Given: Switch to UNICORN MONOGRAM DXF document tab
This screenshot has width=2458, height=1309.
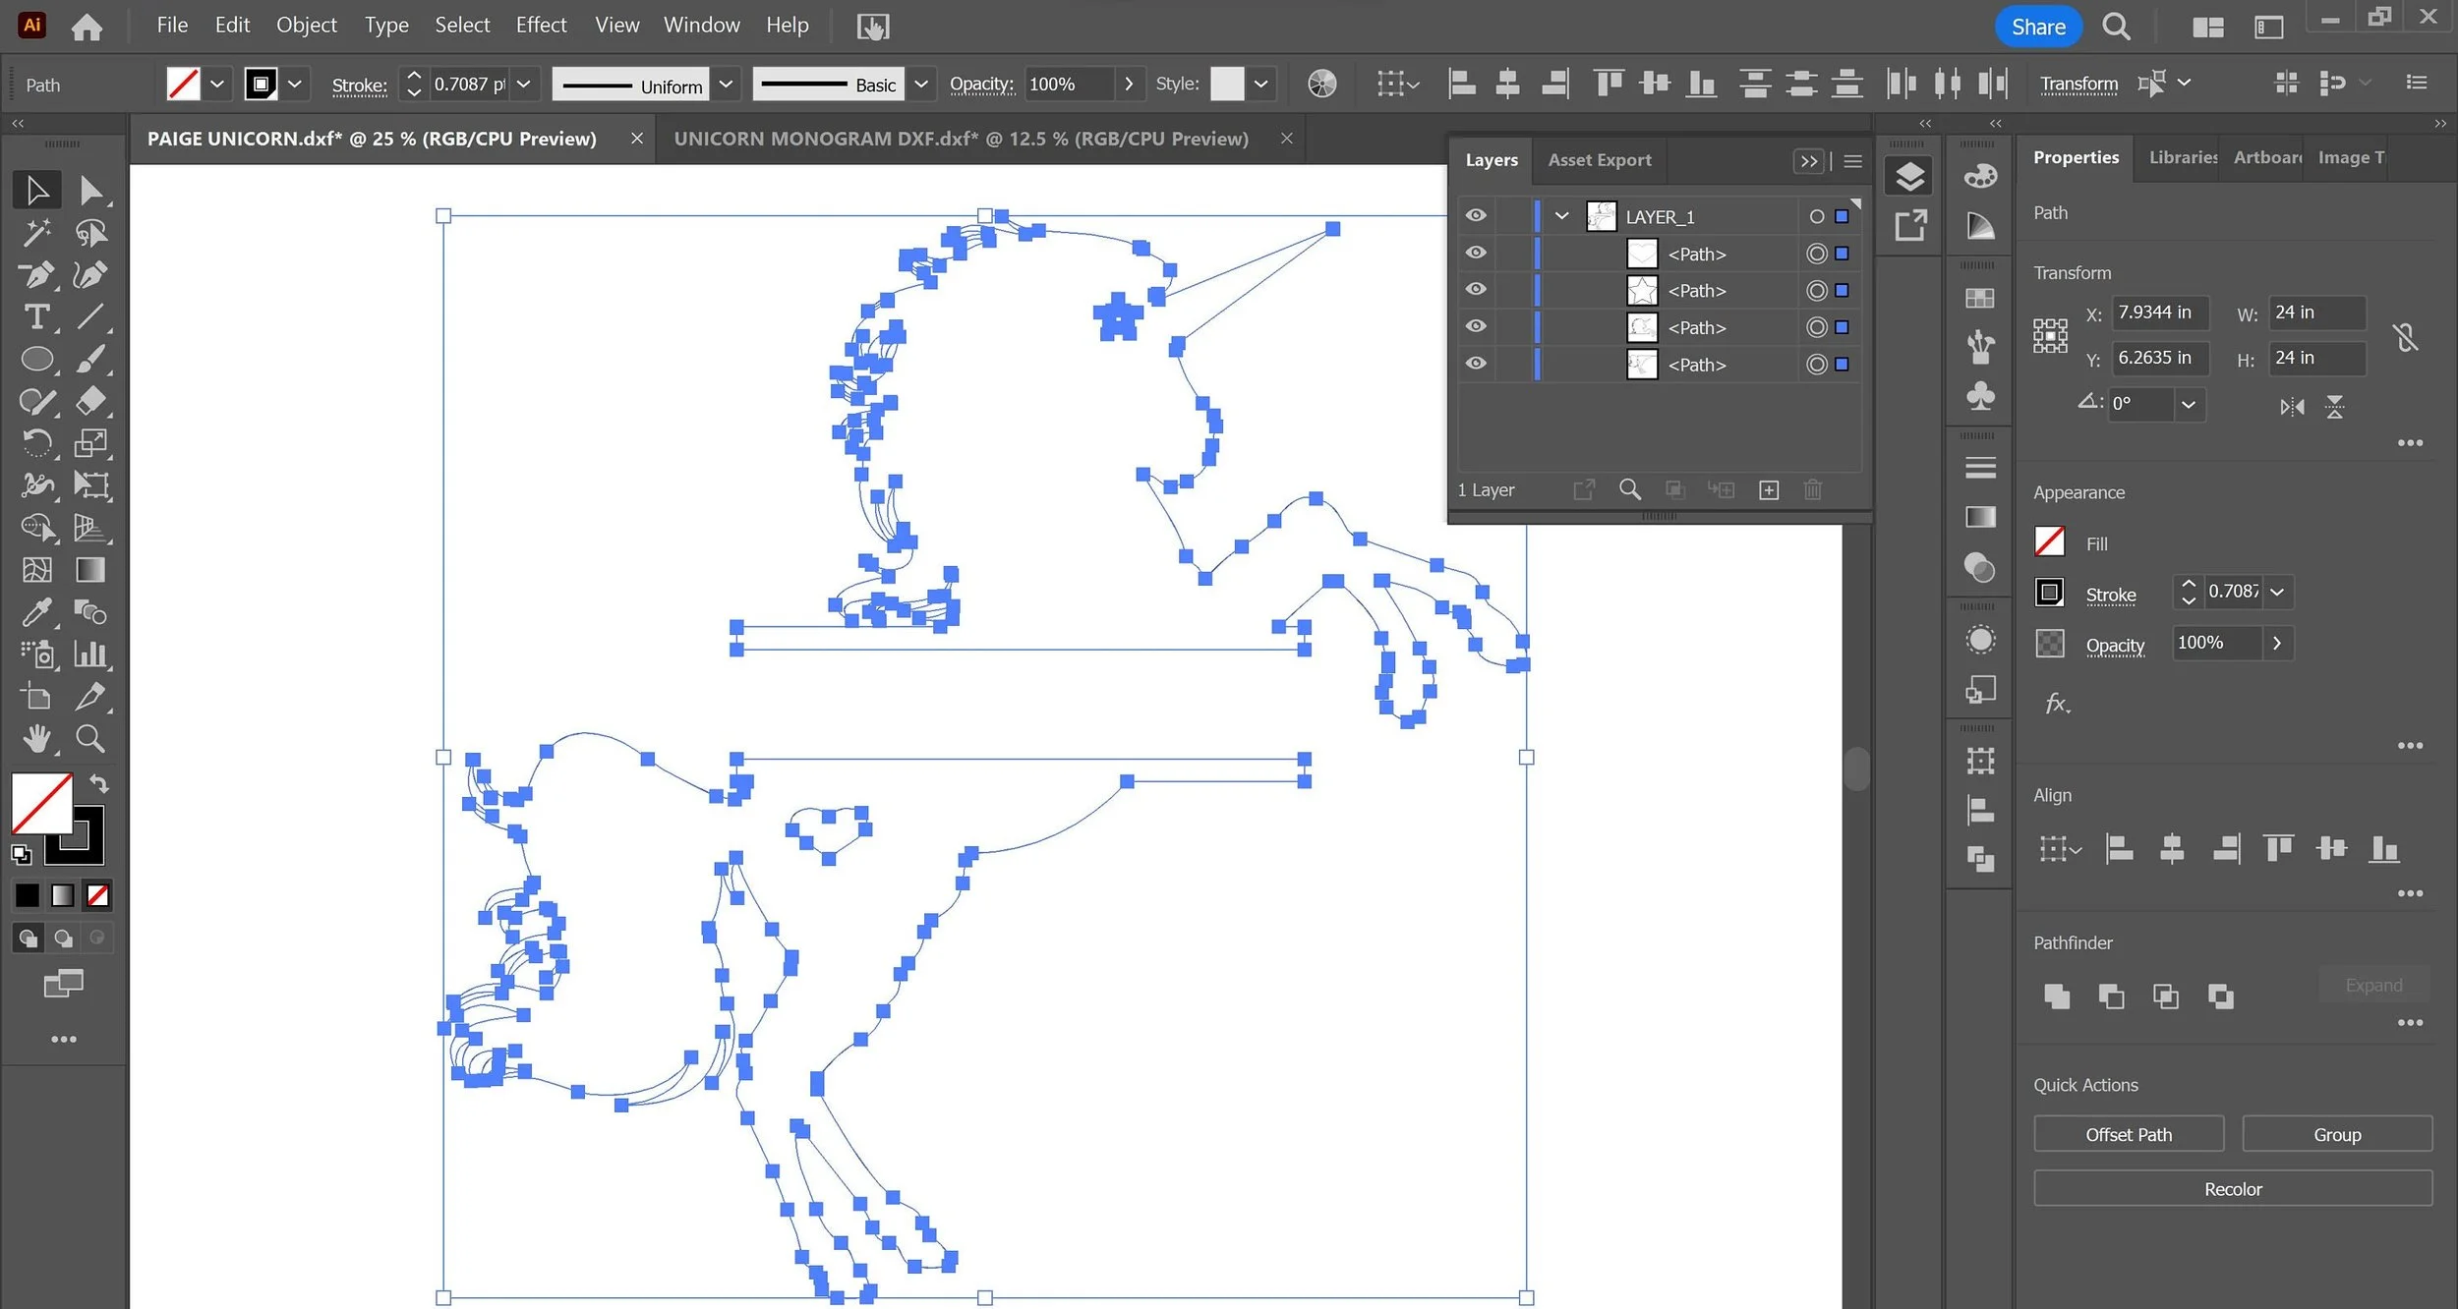Looking at the screenshot, I should point(961,139).
